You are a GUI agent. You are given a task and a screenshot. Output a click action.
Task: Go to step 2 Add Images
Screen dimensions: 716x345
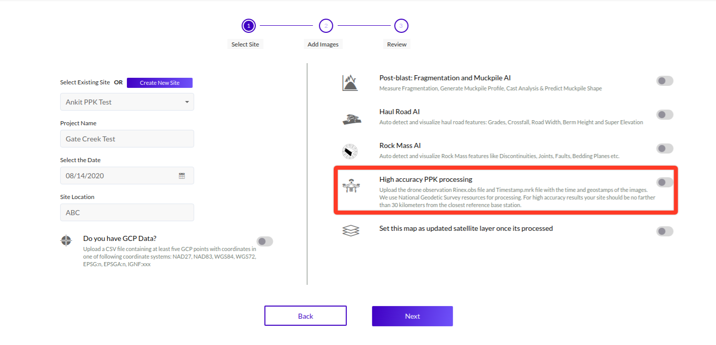click(326, 26)
